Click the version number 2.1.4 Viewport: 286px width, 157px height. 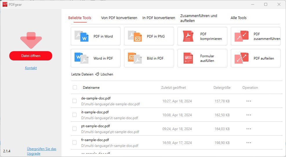pos(7,151)
